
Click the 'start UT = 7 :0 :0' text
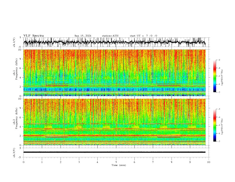click(143, 36)
